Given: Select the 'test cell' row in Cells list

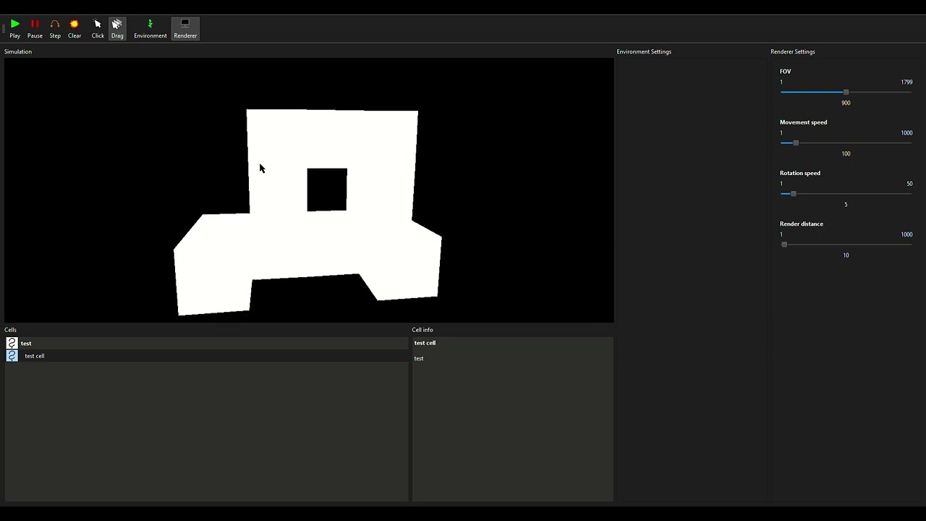Looking at the screenshot, I should [x=206, y=356].
